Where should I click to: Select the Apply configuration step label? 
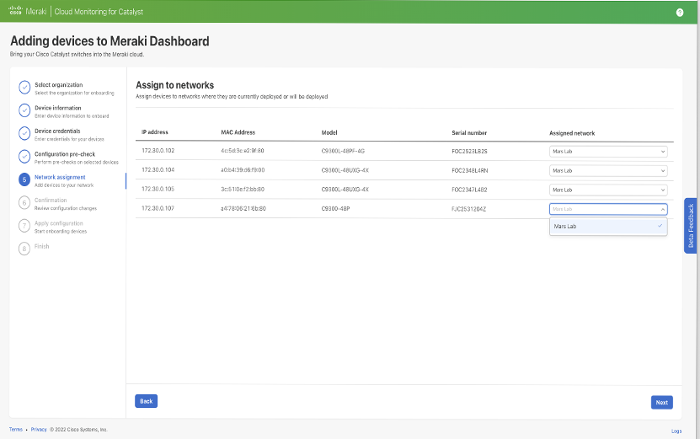click(x=58, y=223)
